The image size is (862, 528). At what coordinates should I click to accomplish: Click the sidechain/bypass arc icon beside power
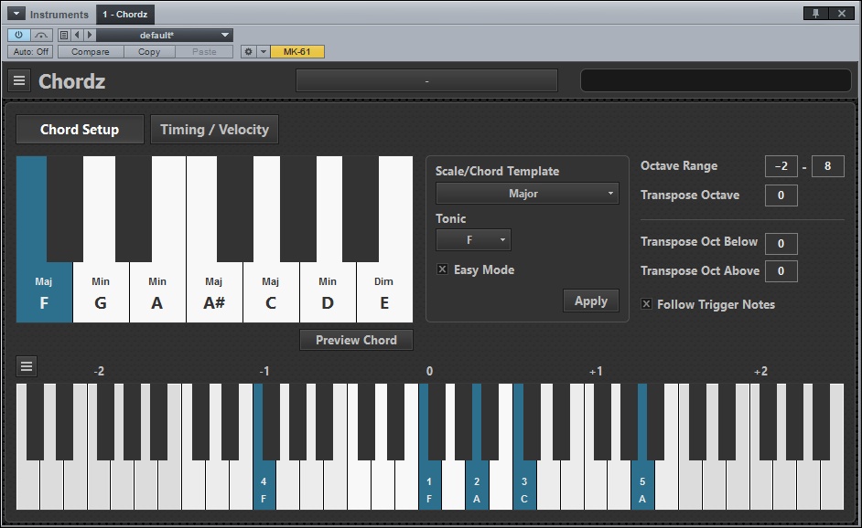click(x=41, y=35)
